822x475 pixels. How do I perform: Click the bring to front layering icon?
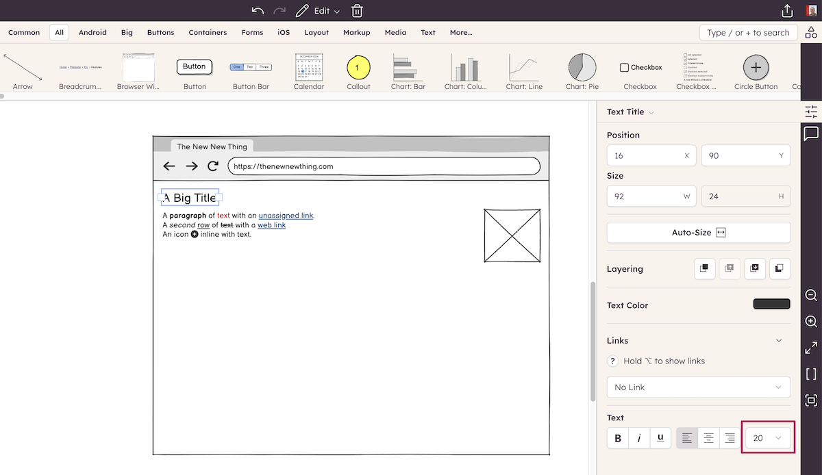[x=704, y=269]
